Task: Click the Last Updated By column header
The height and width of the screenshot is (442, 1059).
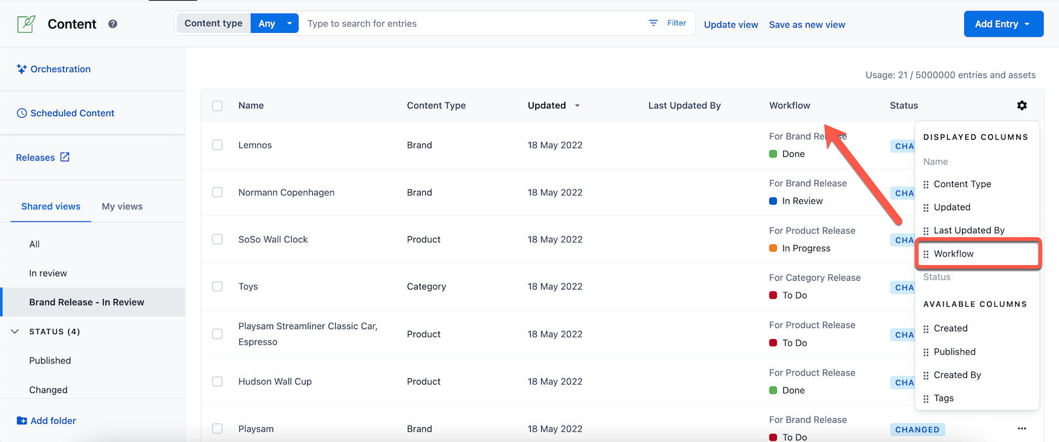Action: point(684,106)
